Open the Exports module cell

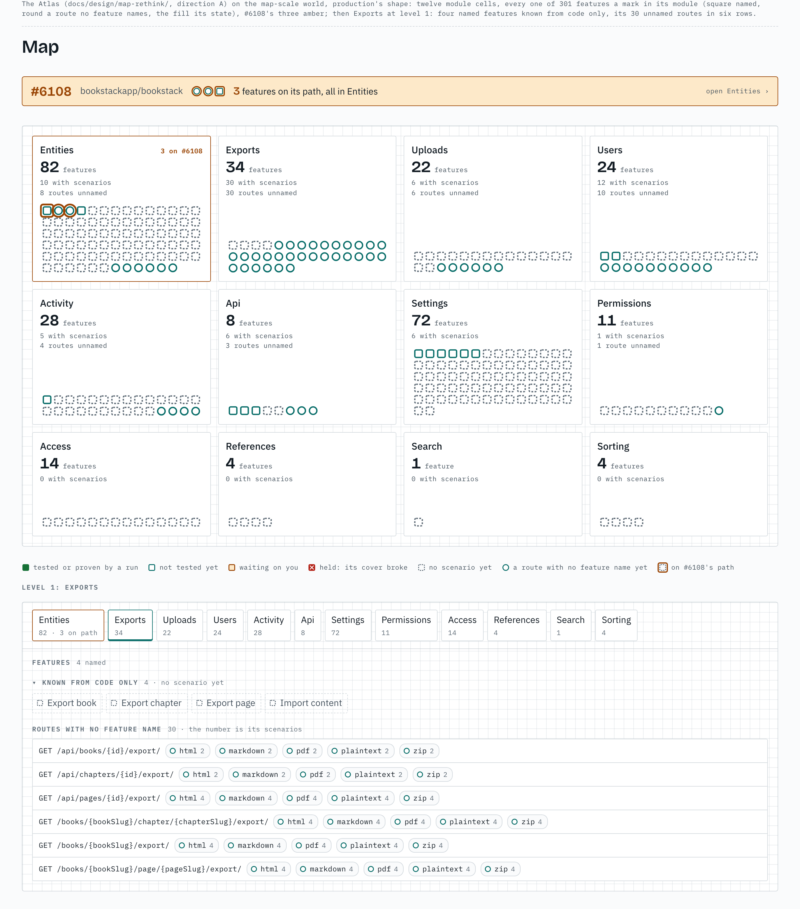307,208
